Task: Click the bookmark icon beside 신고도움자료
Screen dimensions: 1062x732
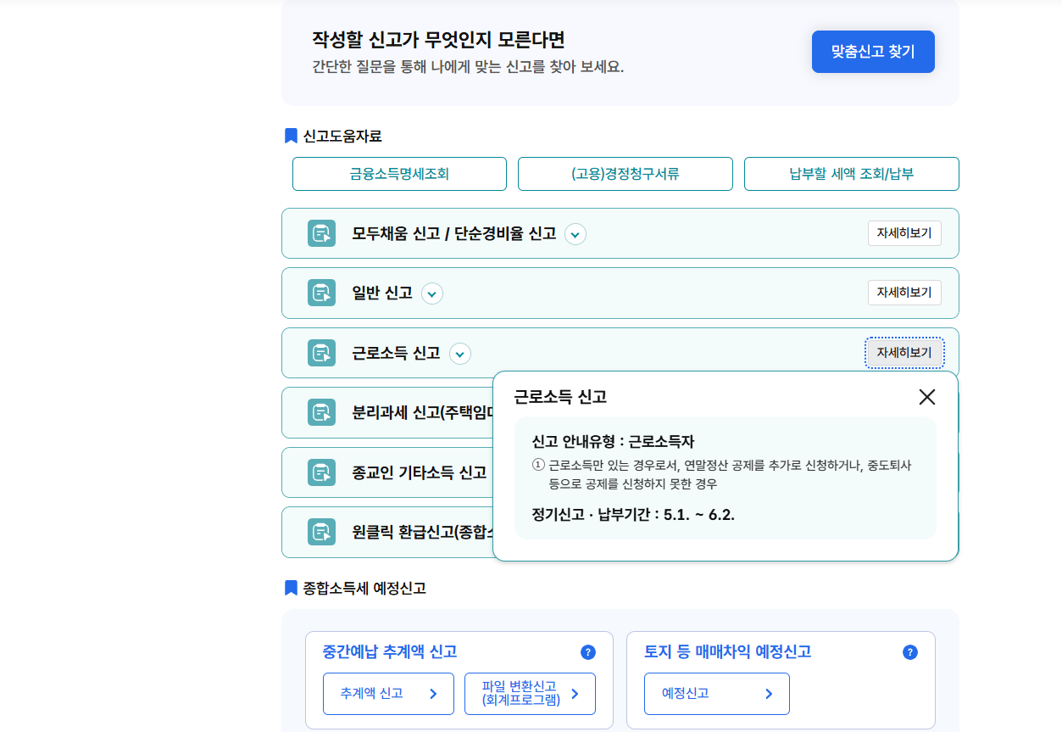Action: (291, 136)
